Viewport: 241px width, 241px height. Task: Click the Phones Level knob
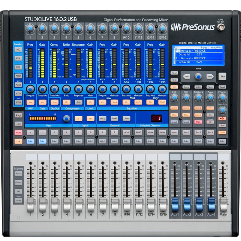click(222, 98)
